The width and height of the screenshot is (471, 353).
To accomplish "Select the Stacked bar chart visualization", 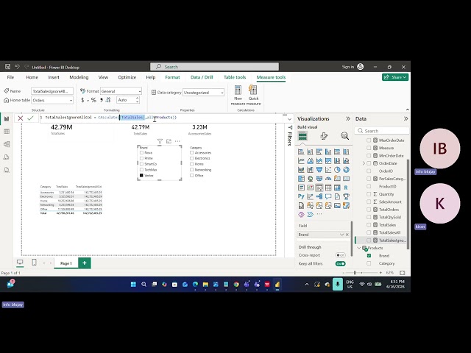I will pyautogui.click(x=301, y=151).
